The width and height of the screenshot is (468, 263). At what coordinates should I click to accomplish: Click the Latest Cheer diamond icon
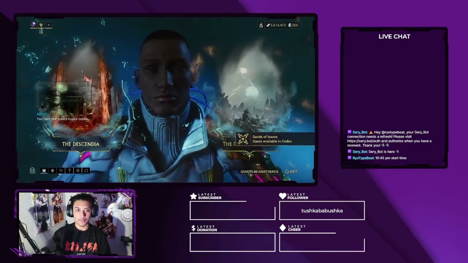[283, 228]
